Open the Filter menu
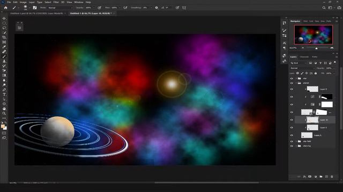Viewport: 343px width, 192px height. (x=56, y=2)
